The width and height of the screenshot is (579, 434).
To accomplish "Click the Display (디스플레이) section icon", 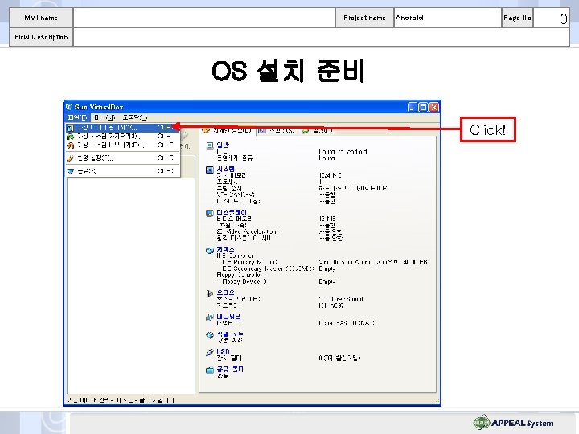I will pos(210,213).
